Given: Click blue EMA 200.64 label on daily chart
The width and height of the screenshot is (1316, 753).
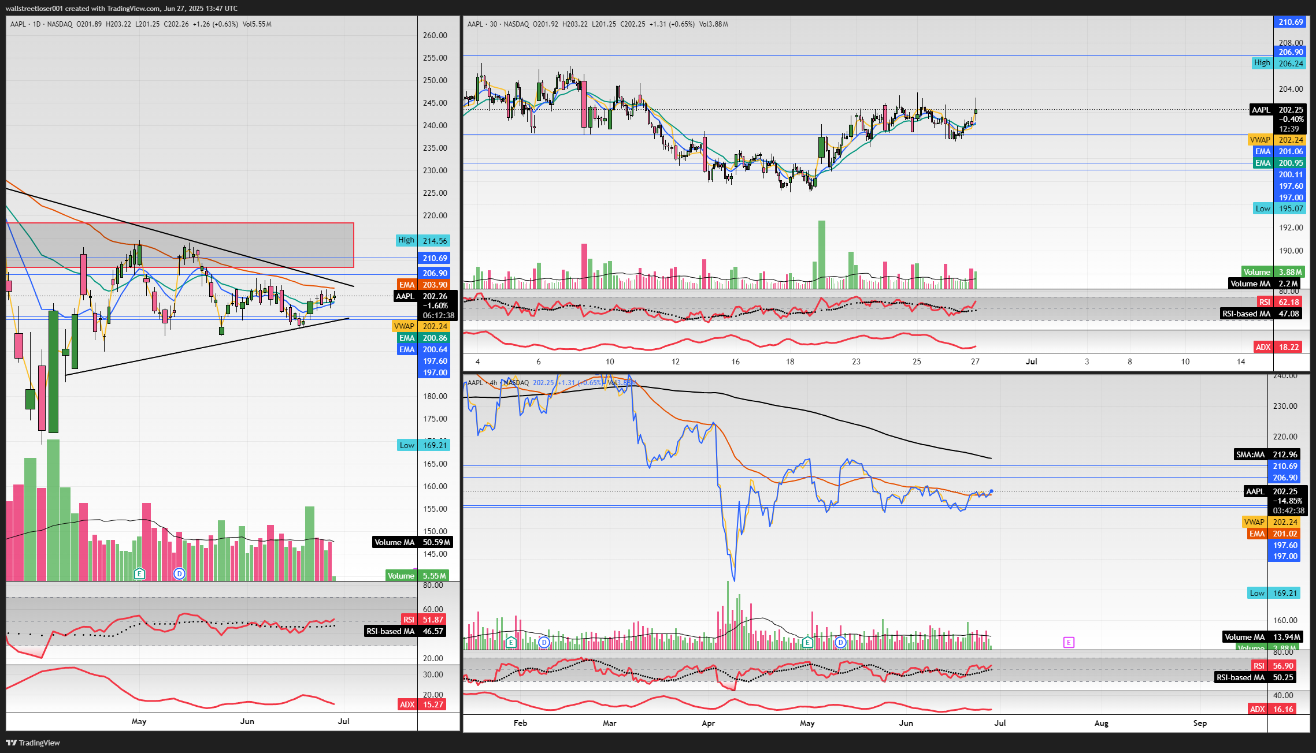Looking at the screenshot, I should 424,349.
